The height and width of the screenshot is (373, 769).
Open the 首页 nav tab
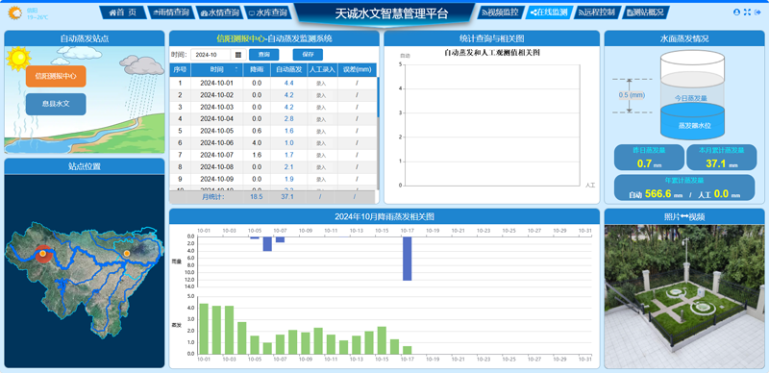coord(123,12)
